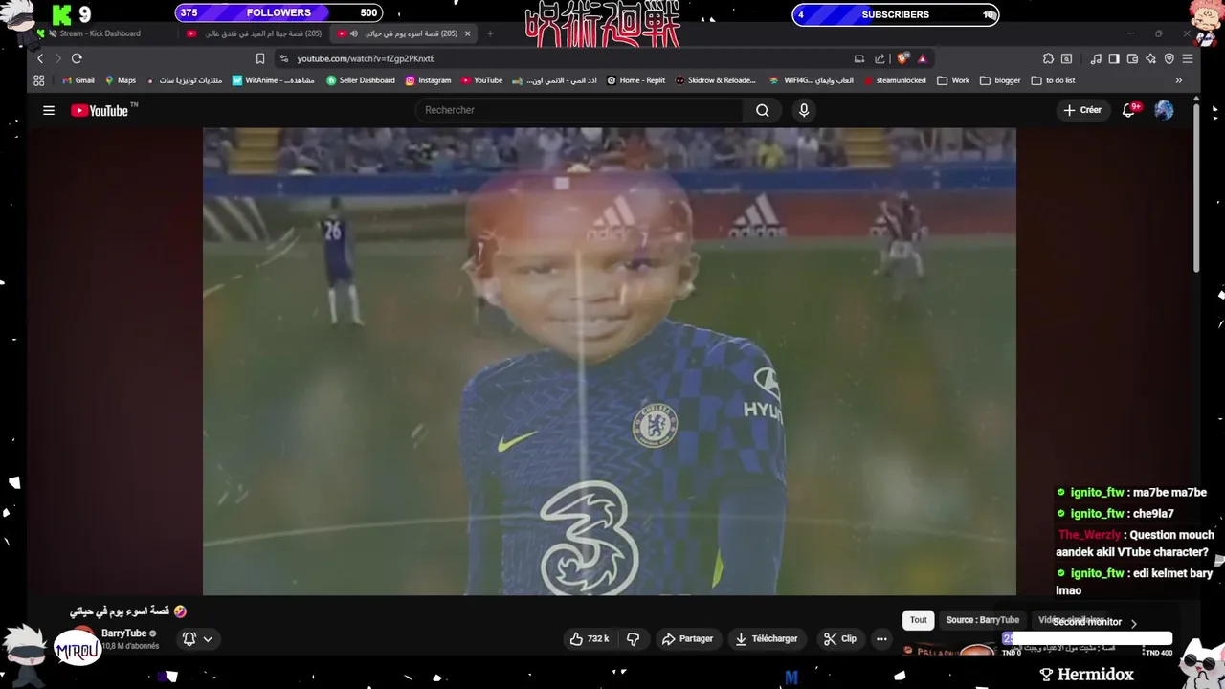Click the Créer button
The width and height of the screenshot is (1225, 689).
point(1082,110)
